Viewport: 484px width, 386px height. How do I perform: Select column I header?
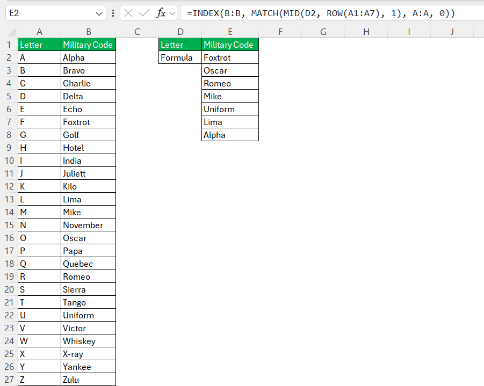point(409,32)
